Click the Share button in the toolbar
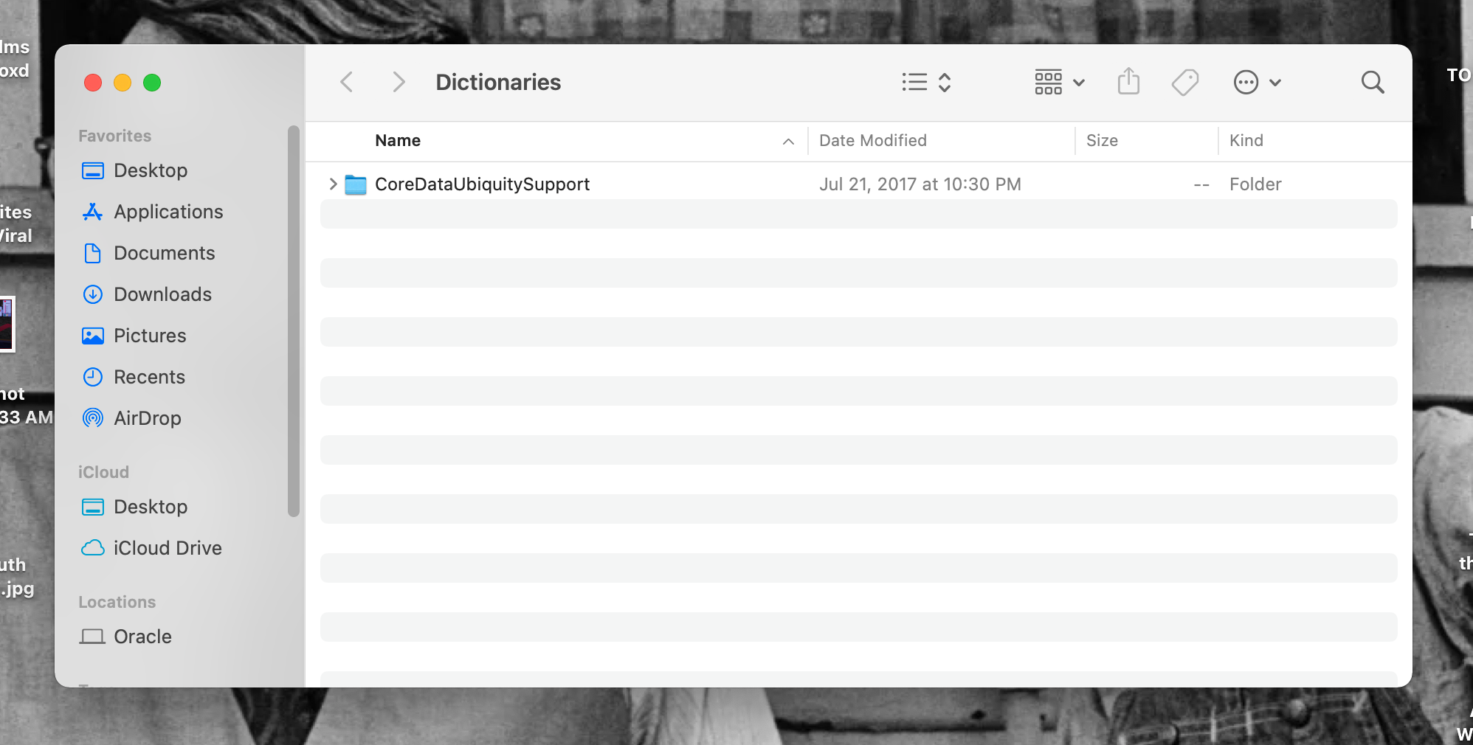Image resolution: width=1473 pixels, height=745 pixels. 1128,82
